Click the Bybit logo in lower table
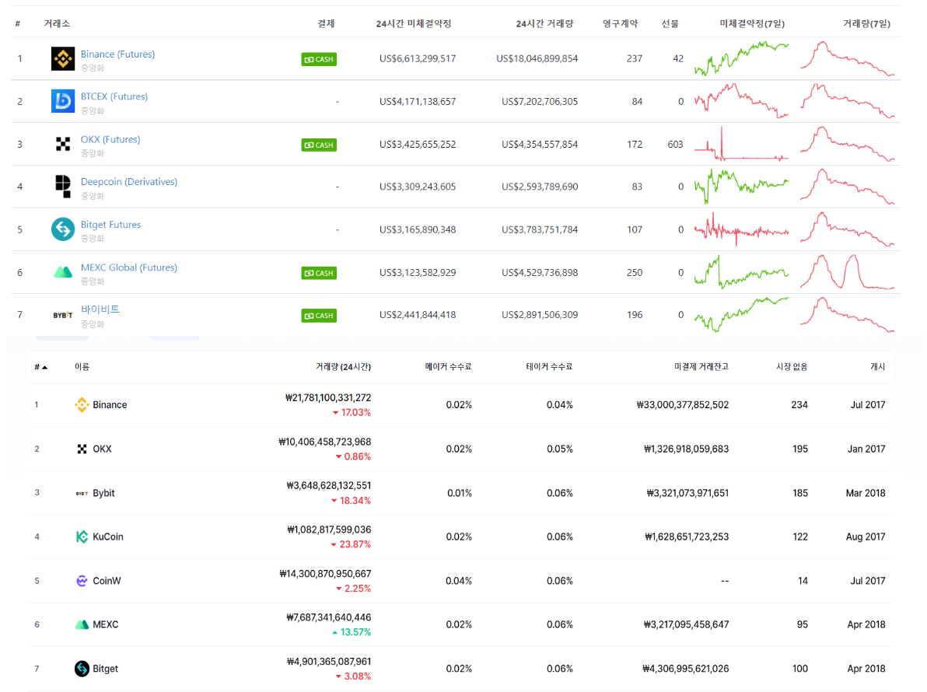The width and height of the screenshot is (927, 692). click(x=82, y=493)
